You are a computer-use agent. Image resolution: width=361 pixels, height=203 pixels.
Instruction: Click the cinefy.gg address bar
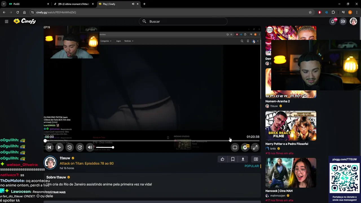click(169, 12)
